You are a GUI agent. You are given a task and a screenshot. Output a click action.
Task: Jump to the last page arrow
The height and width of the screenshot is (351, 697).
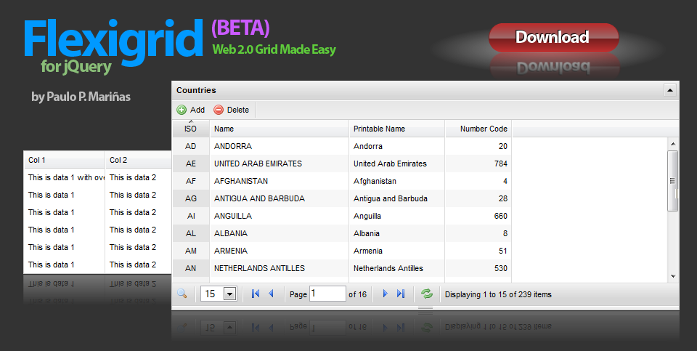(401, 294)
